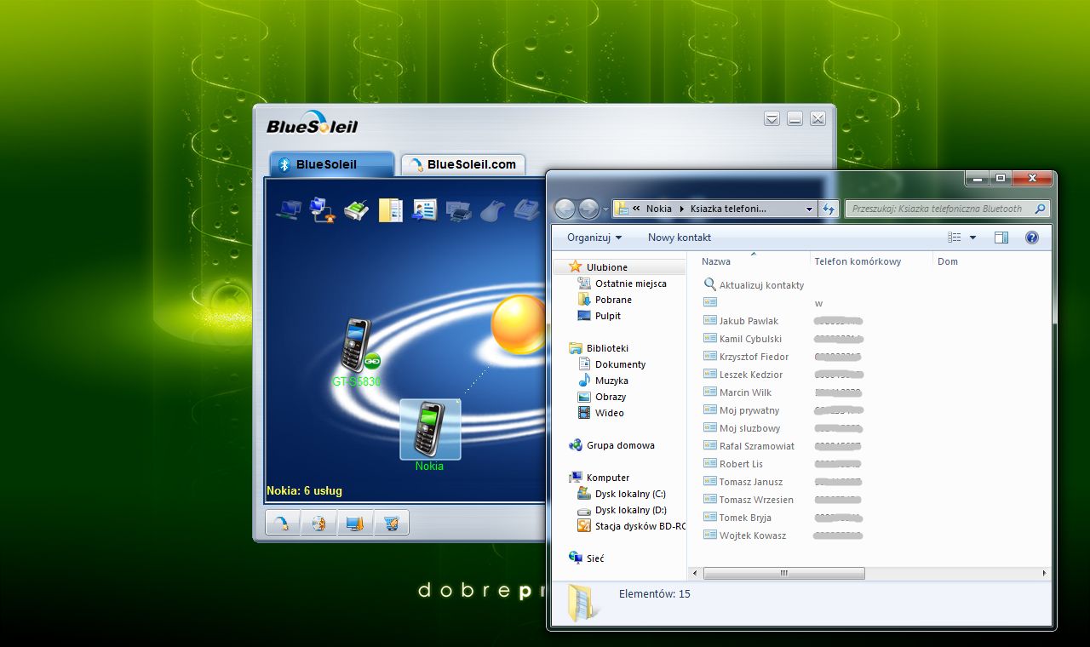
Task: Open Muzyka library in the sidebar
Action: pyautogui.click(x=611, y=381)
